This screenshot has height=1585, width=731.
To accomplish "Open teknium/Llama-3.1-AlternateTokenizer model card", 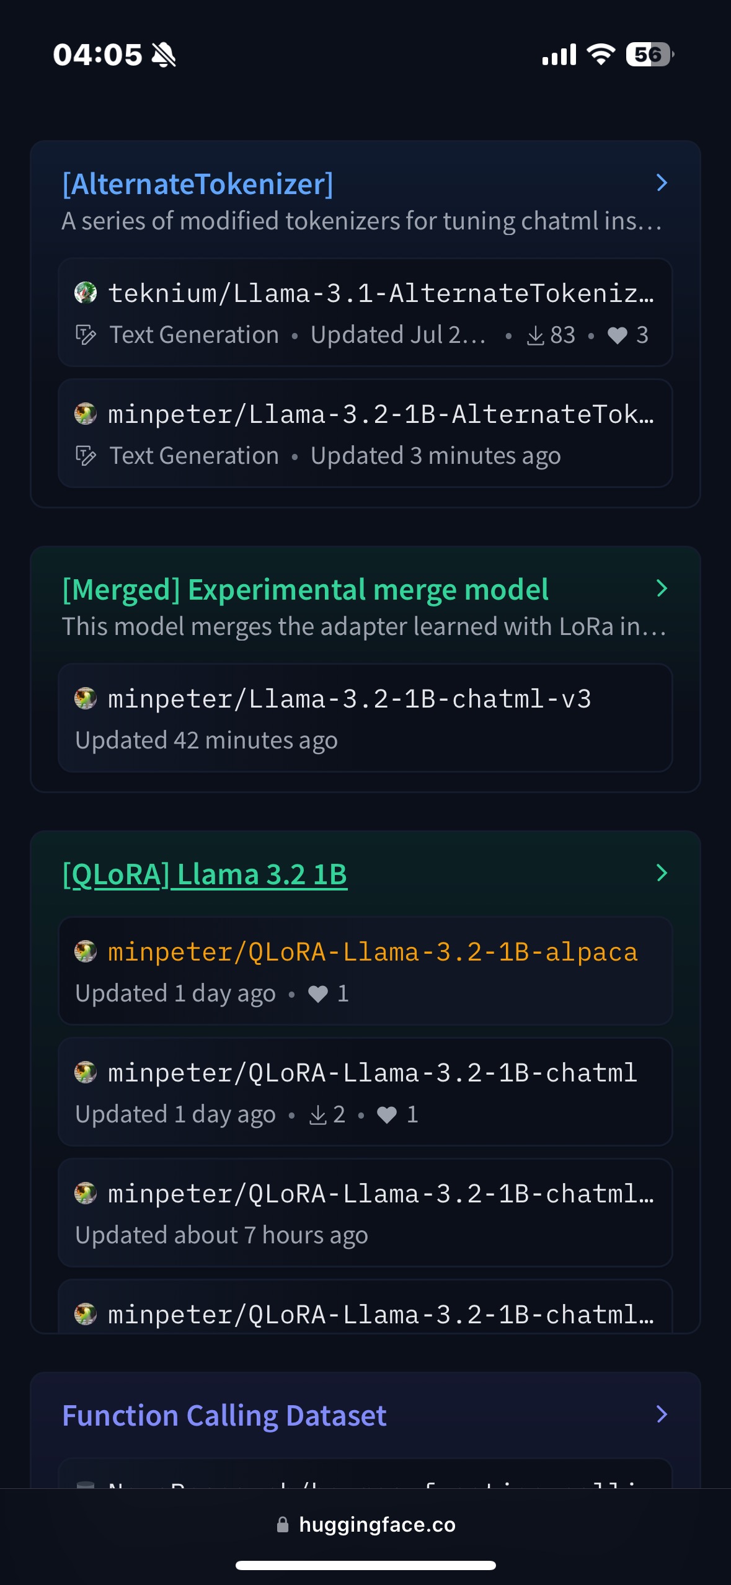I will click(x=381, y=293).
